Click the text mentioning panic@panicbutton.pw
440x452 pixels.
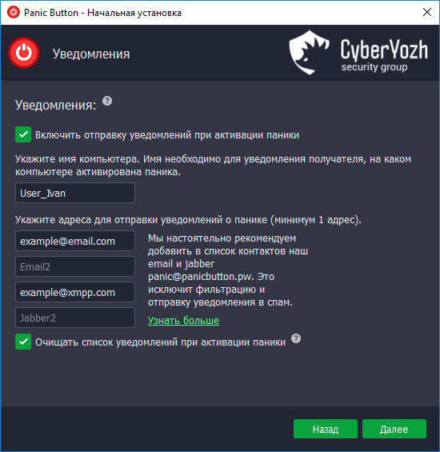point(228,270)
